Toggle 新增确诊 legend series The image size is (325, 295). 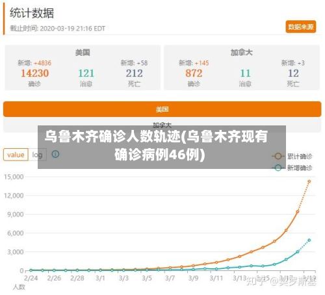click(292, 168)
